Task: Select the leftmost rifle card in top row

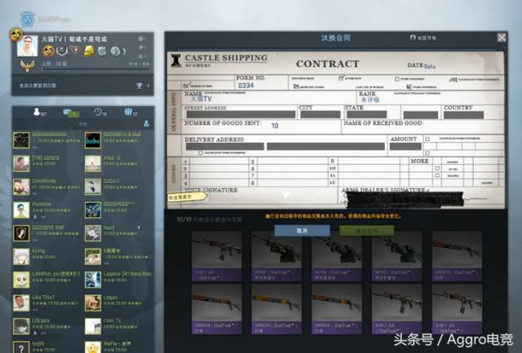Action: click(216, 256)
